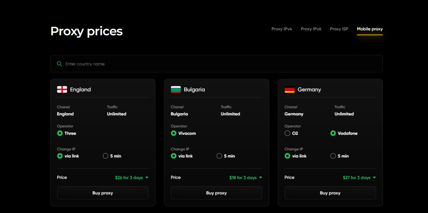Click the England flag icon
The height and width of the screenshot is (213, 428).
point(62,89)
